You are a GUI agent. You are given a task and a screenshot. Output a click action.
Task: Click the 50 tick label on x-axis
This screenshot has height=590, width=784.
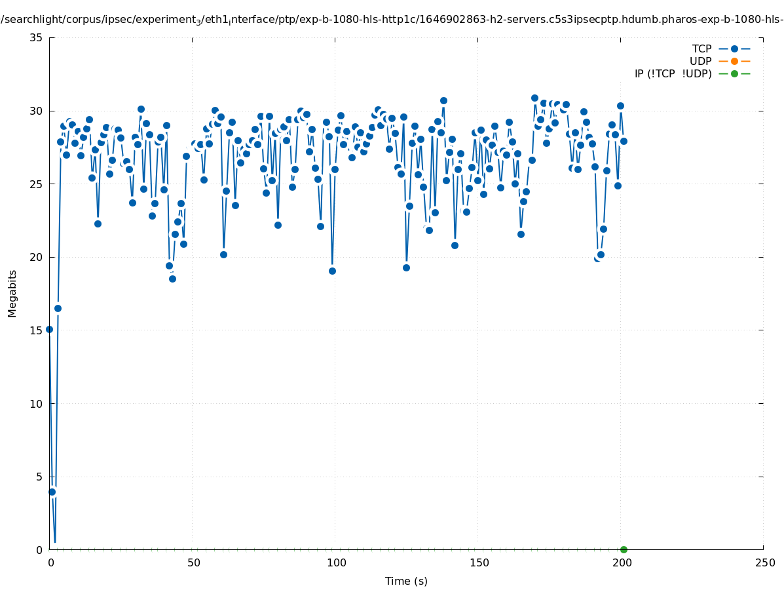coord(193,562)
